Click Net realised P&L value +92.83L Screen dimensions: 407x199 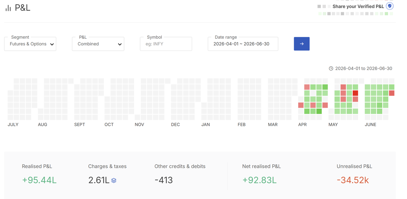point(259,180)
